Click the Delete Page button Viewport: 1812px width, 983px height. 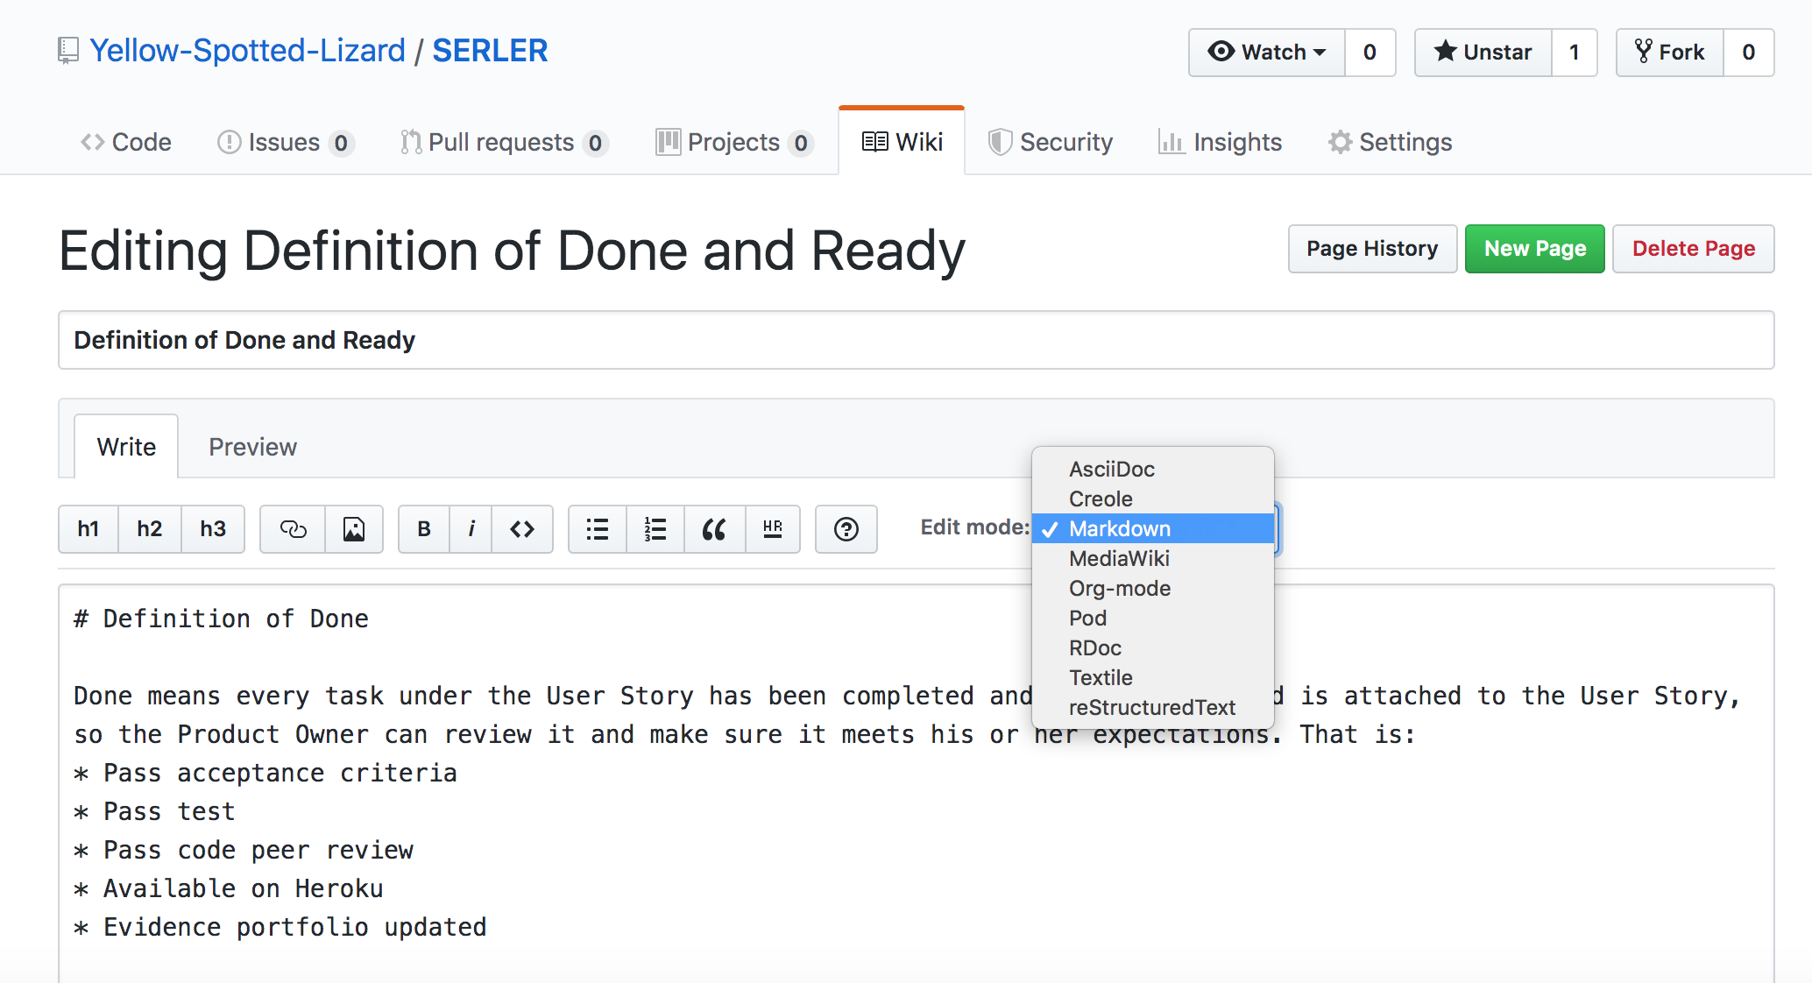tap(1694, 249)
